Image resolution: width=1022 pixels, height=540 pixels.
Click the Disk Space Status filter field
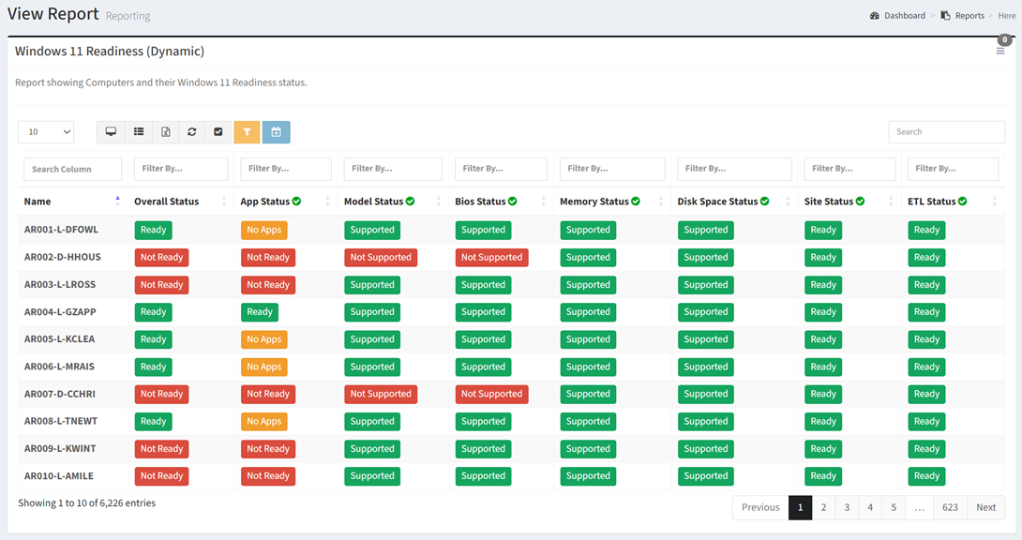tap(734, 169)
